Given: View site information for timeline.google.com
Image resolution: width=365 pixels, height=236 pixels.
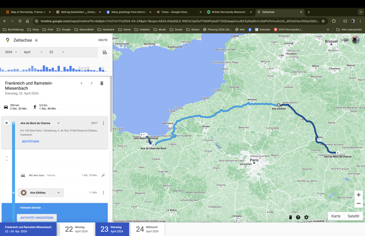Looking at the screenshot, I should click(x=36, y=21).
